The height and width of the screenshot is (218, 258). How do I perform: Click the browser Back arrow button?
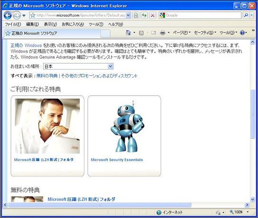[x=8, y=16]
